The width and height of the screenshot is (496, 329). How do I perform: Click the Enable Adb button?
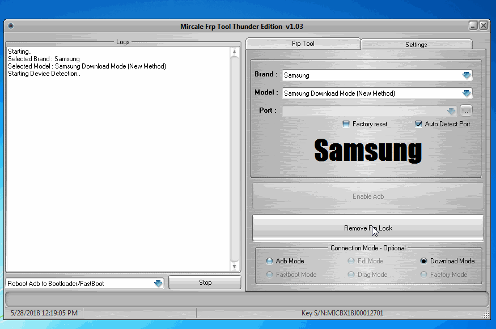[x=368, y=196]
